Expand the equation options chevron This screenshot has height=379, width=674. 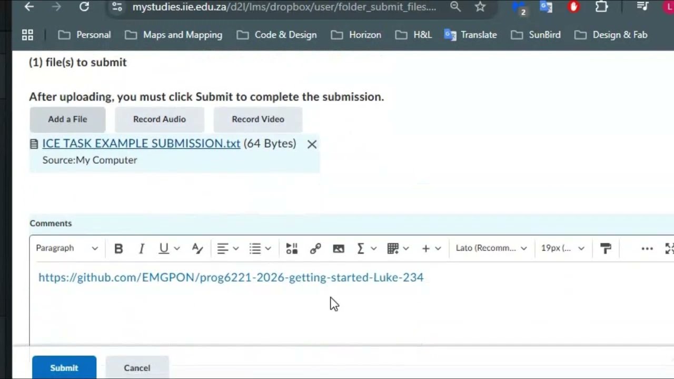[373, 248]
